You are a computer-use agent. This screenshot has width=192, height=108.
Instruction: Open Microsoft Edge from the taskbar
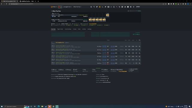coord(39,106)
